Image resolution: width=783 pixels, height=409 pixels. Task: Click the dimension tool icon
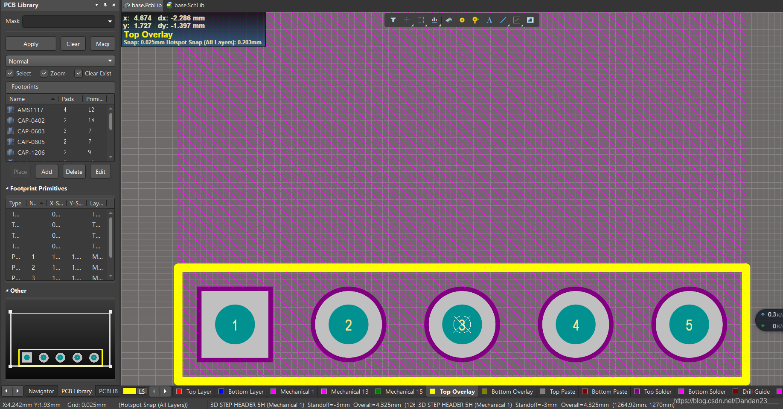(x=517, y=20)
